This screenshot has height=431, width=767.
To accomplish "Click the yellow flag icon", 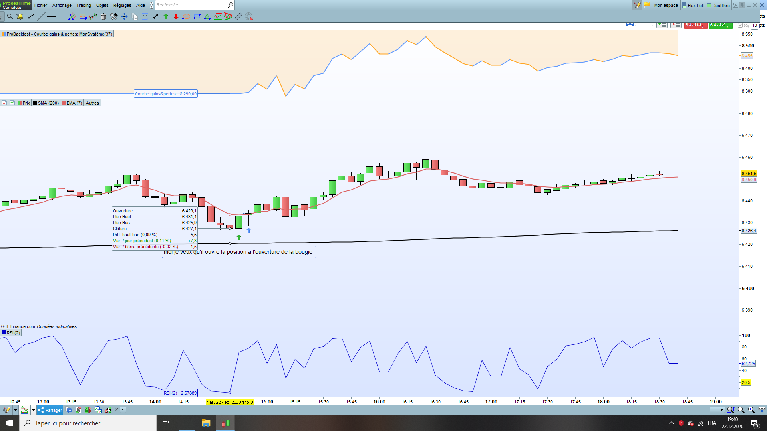I will point(646,5).
